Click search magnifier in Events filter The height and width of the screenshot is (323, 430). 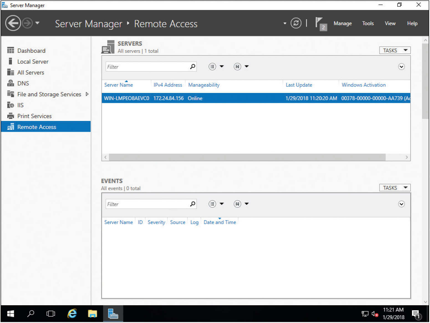[193, 204]
